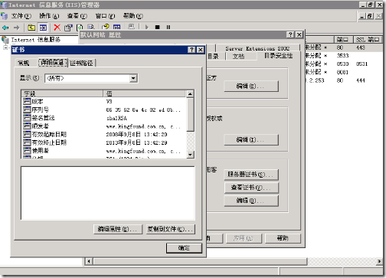The height and width of the screenshot is (278, 386).
Task: Click the Up one level folder icon
Action: tap(31, 28)
